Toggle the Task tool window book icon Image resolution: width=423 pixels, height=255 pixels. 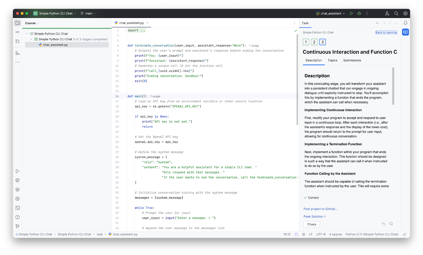(405, 32)
